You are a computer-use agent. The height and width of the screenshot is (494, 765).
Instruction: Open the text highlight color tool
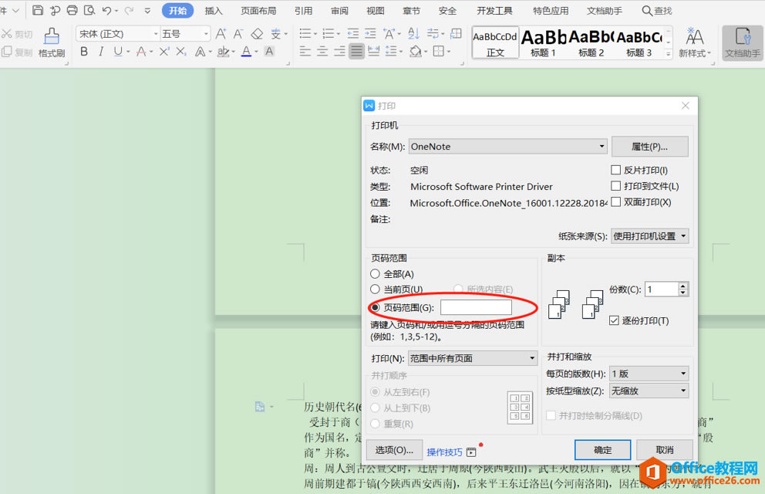pos(223,51)
